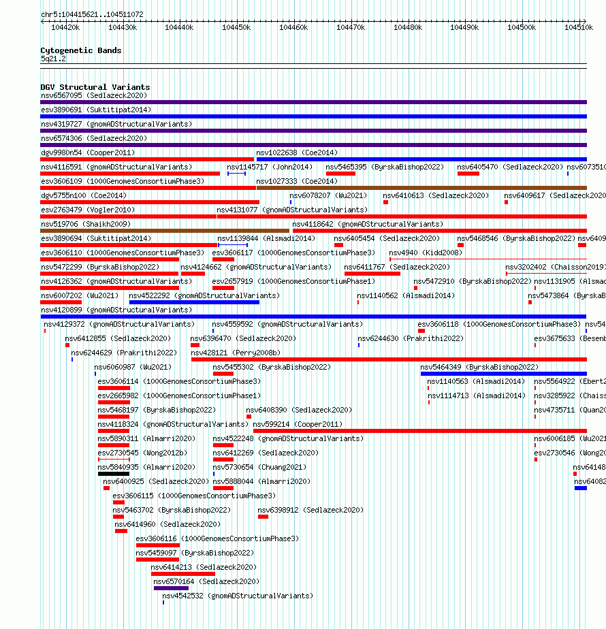Open nsv4131077 (gnomADStructuralVariants) label
The height and width of the screenshot is (629, 606).
[x=292, y=210]
